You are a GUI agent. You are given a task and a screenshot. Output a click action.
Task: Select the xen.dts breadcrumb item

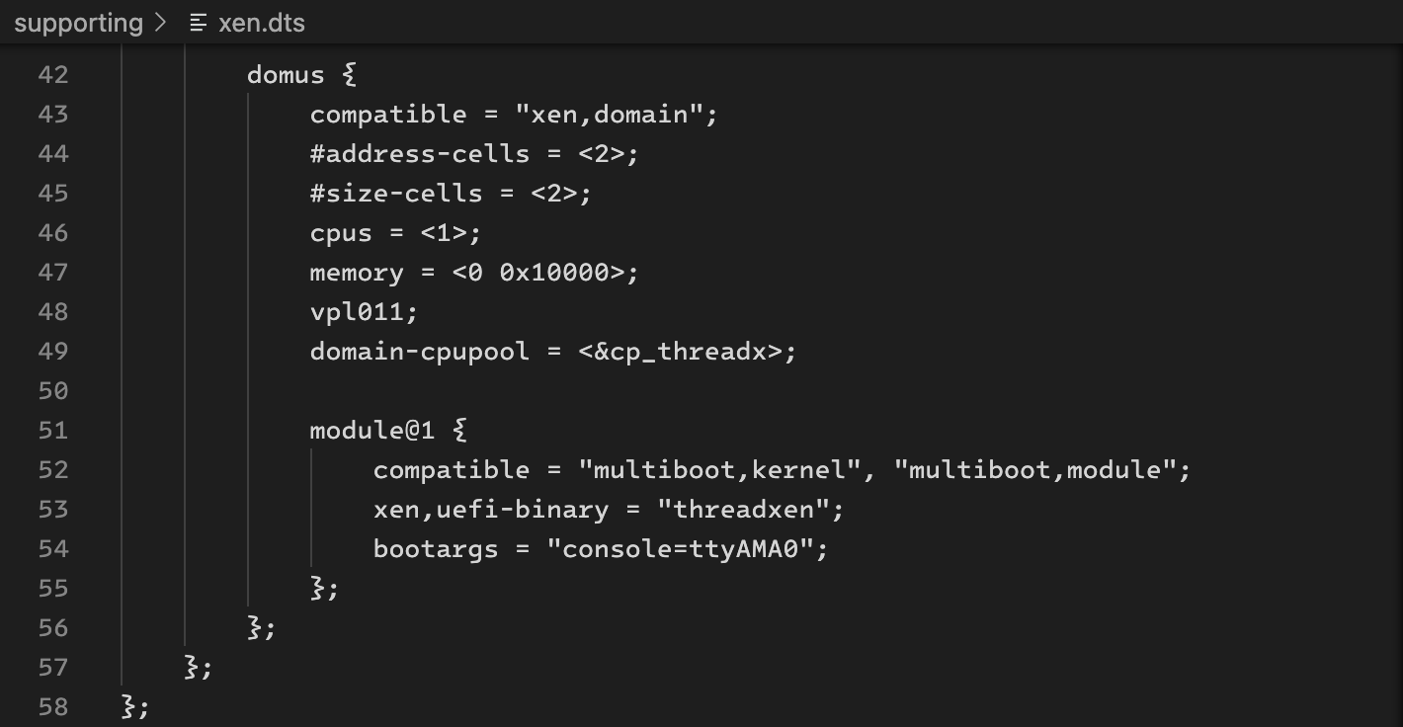coord(262,23)
